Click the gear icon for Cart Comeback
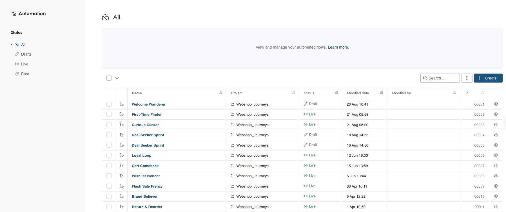 click(496, 166)
